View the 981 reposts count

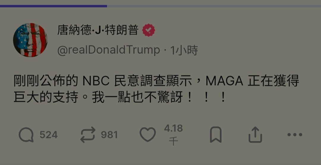click(x=109, y=135)
